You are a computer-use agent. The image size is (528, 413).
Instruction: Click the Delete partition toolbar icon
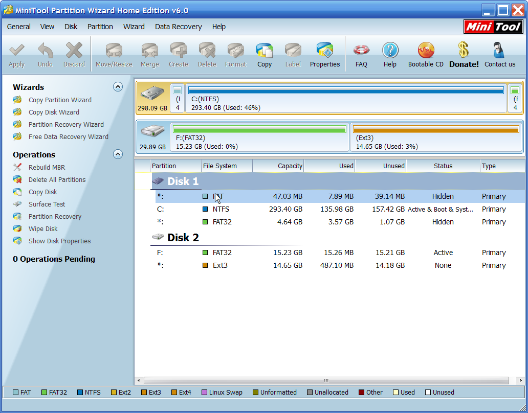point(207,55)
